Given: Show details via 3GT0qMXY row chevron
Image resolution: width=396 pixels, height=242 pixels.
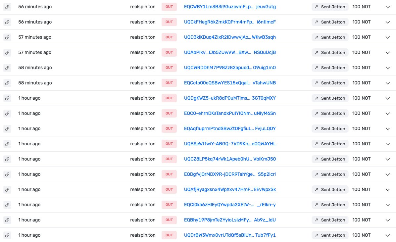Looking at the screenshot, I should point(388,98).
